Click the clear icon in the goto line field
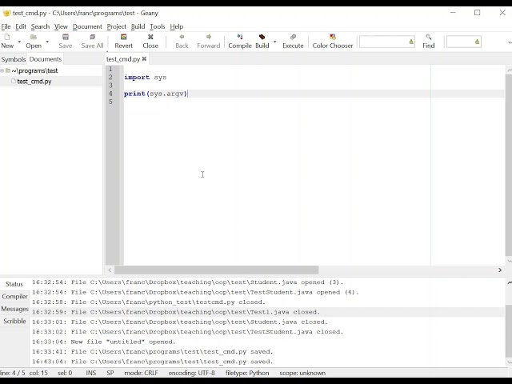Image resolution: width=512 pixels, height=384 pixels. [x=477, y=42]
